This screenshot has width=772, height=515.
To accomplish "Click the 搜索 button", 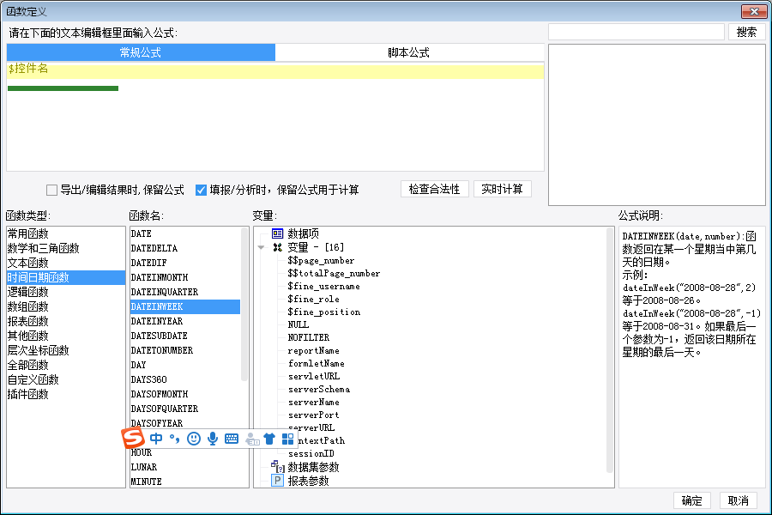I will 746,32.
